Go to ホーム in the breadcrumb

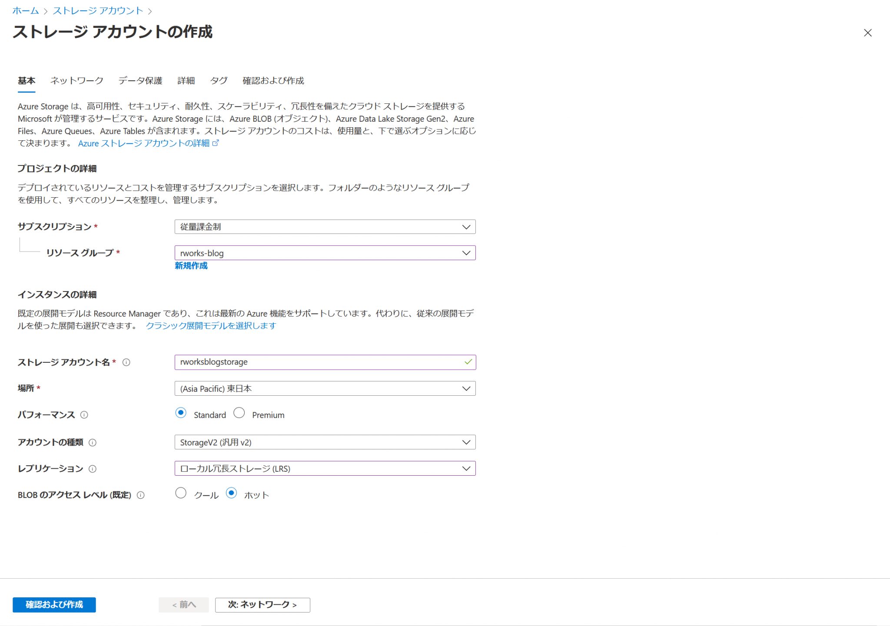(26, 11)
